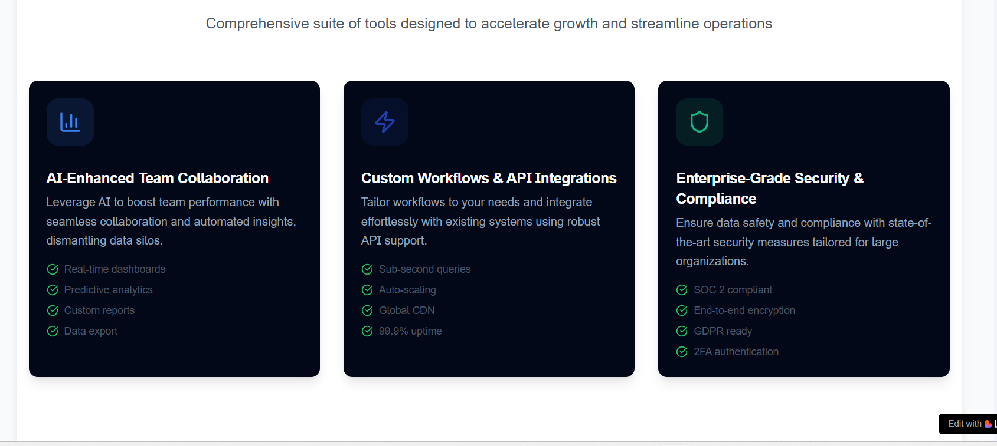Select the Enterprise-Grade Security & Compliance heading
The height and width of the screenshot is (446, 997).
click(770, 189)
